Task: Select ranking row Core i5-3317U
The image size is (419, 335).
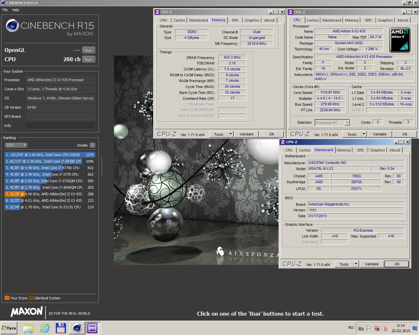Action: tap(50, 207)
